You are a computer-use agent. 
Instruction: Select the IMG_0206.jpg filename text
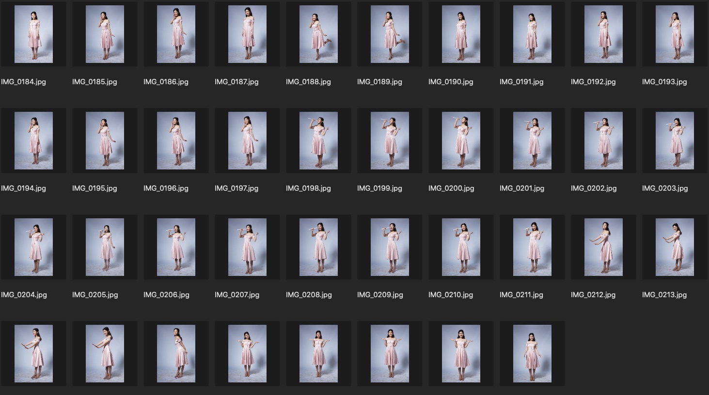pos(166,295)
